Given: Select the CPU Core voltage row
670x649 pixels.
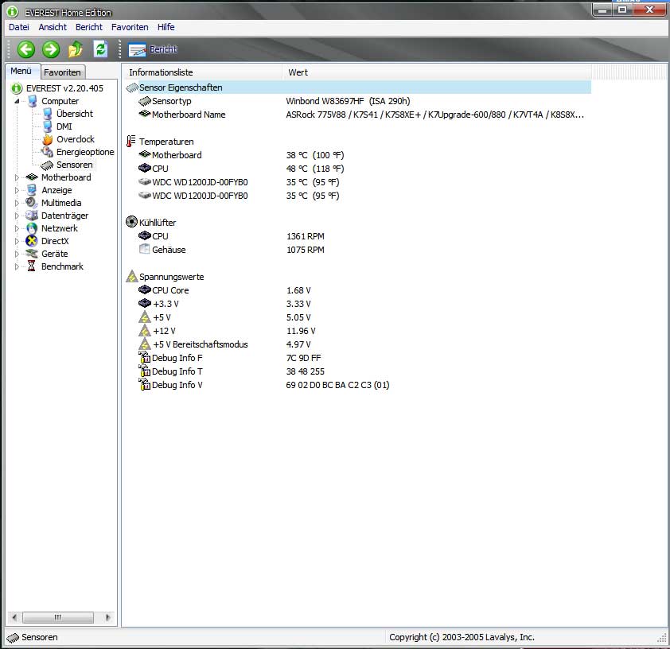Looking at the screenshot, I should tap(358, 290).
